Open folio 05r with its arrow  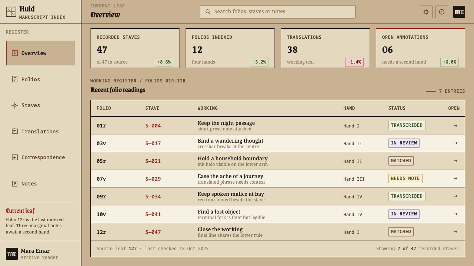pos(455,161)
